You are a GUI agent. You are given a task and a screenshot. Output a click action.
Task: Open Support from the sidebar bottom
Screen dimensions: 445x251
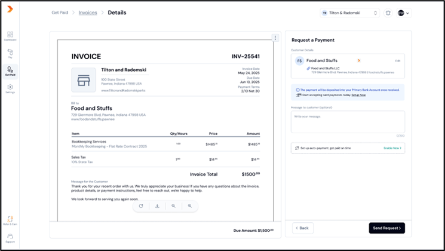point(10,238)
